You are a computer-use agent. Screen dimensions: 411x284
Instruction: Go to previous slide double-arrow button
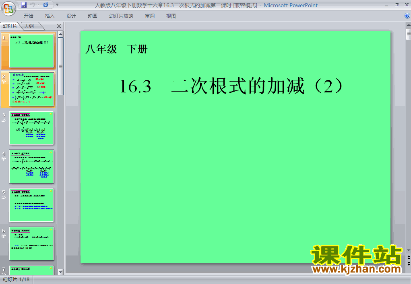click(x=408, y=257)
